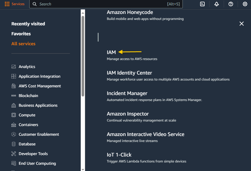This screenshot has width=251, height=171.
Task: Open Containers category
Action: coord(28,125)
